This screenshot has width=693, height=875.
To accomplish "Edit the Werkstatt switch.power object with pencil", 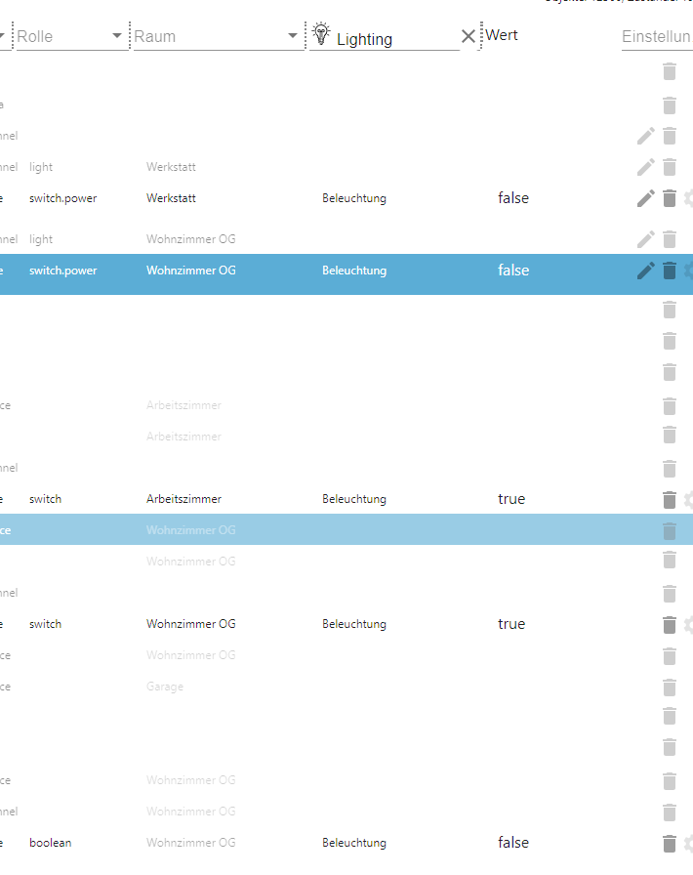I will [x=645, y=198].
